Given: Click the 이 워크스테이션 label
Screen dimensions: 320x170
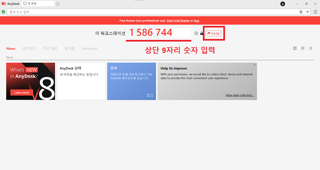Looking at the screenshot, I should (110, 33).
